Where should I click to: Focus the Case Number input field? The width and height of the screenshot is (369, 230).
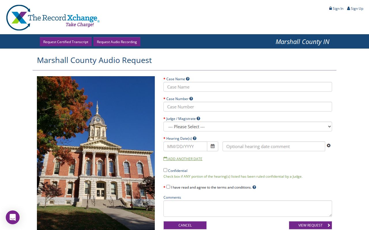[248, 107]
